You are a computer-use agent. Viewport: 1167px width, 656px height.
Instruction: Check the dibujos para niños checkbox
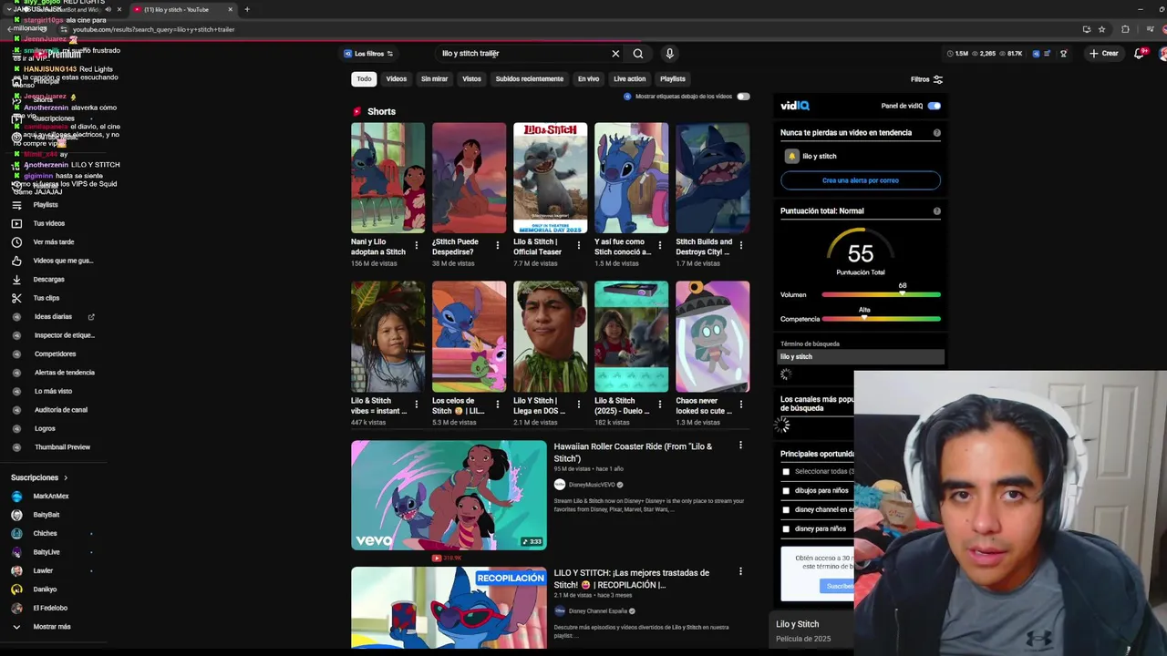click(x=786, y=491)
